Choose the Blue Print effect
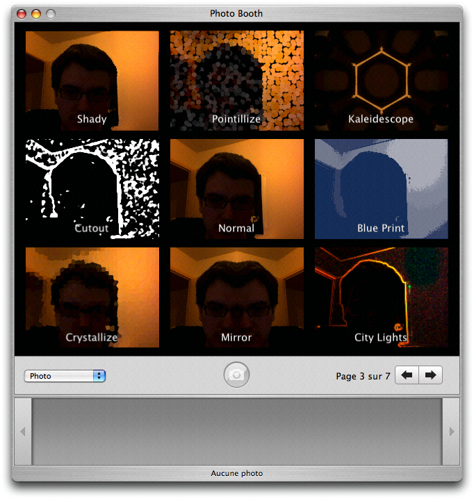This screenshot has height=499, width=474. (382, 189)
